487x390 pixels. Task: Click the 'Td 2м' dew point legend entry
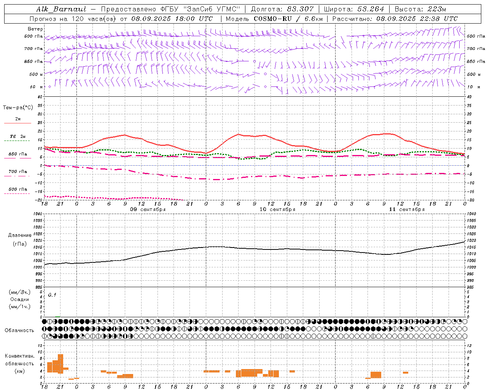[x=18, y=136]
